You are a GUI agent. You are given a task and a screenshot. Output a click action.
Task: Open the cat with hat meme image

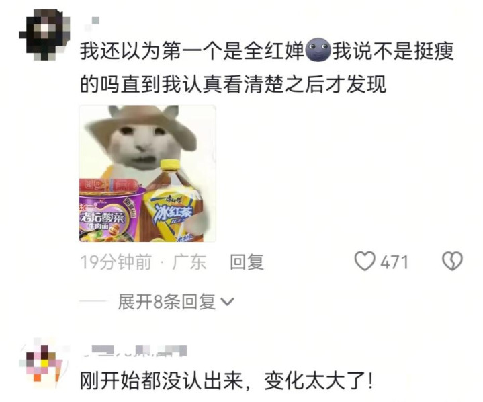pos(148,173)
